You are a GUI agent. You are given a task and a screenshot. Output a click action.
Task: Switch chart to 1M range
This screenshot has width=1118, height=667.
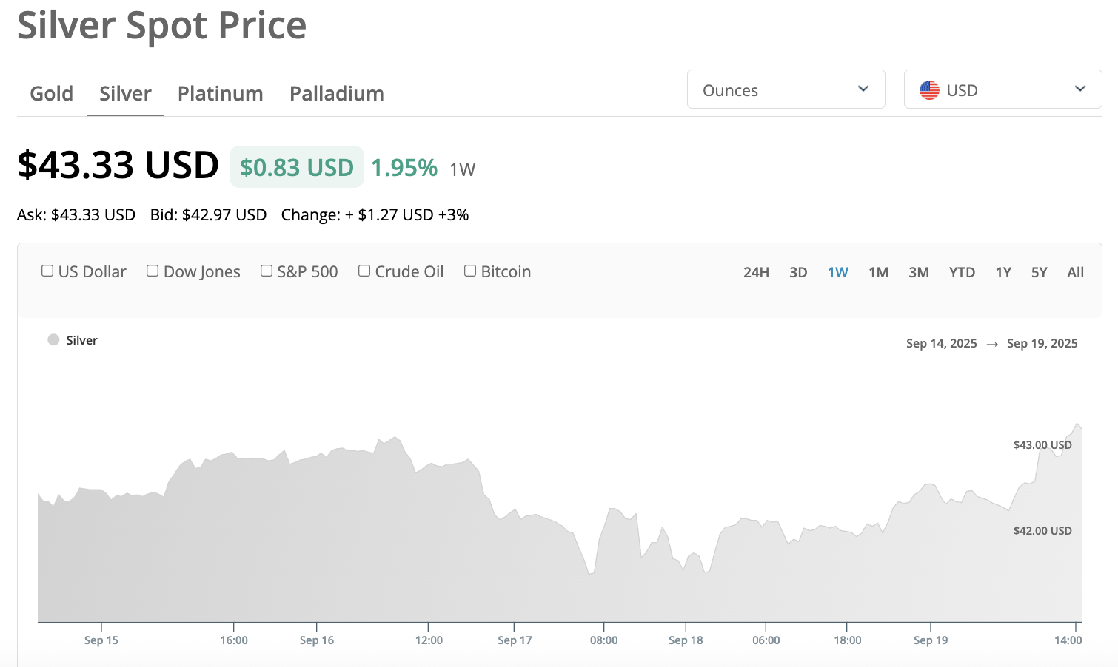(878, 273)
